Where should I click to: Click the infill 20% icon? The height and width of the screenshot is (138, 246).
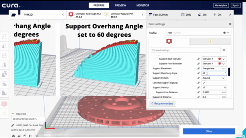[x=183, y=15]
